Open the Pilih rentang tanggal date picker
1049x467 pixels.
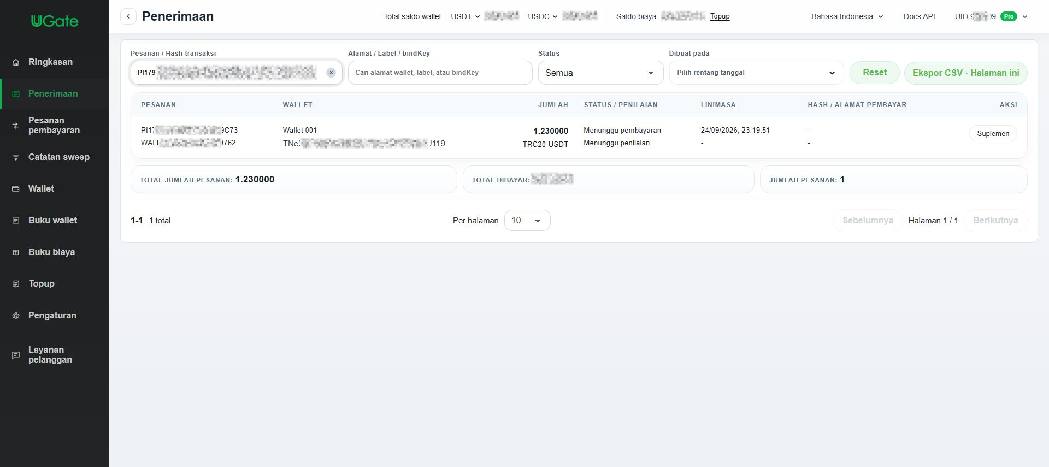pyautogui.click(x=756, y=73)
